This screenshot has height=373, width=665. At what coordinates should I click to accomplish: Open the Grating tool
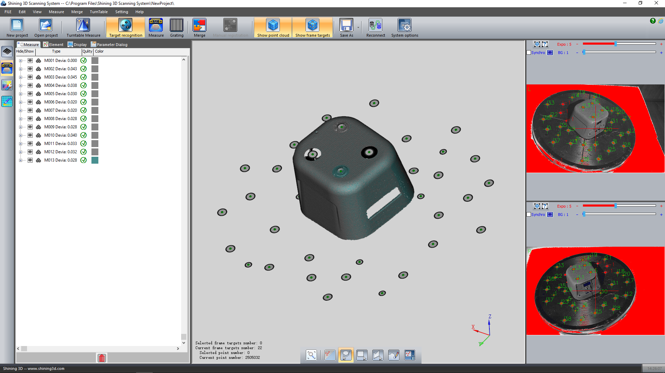(x=177, y=27)
